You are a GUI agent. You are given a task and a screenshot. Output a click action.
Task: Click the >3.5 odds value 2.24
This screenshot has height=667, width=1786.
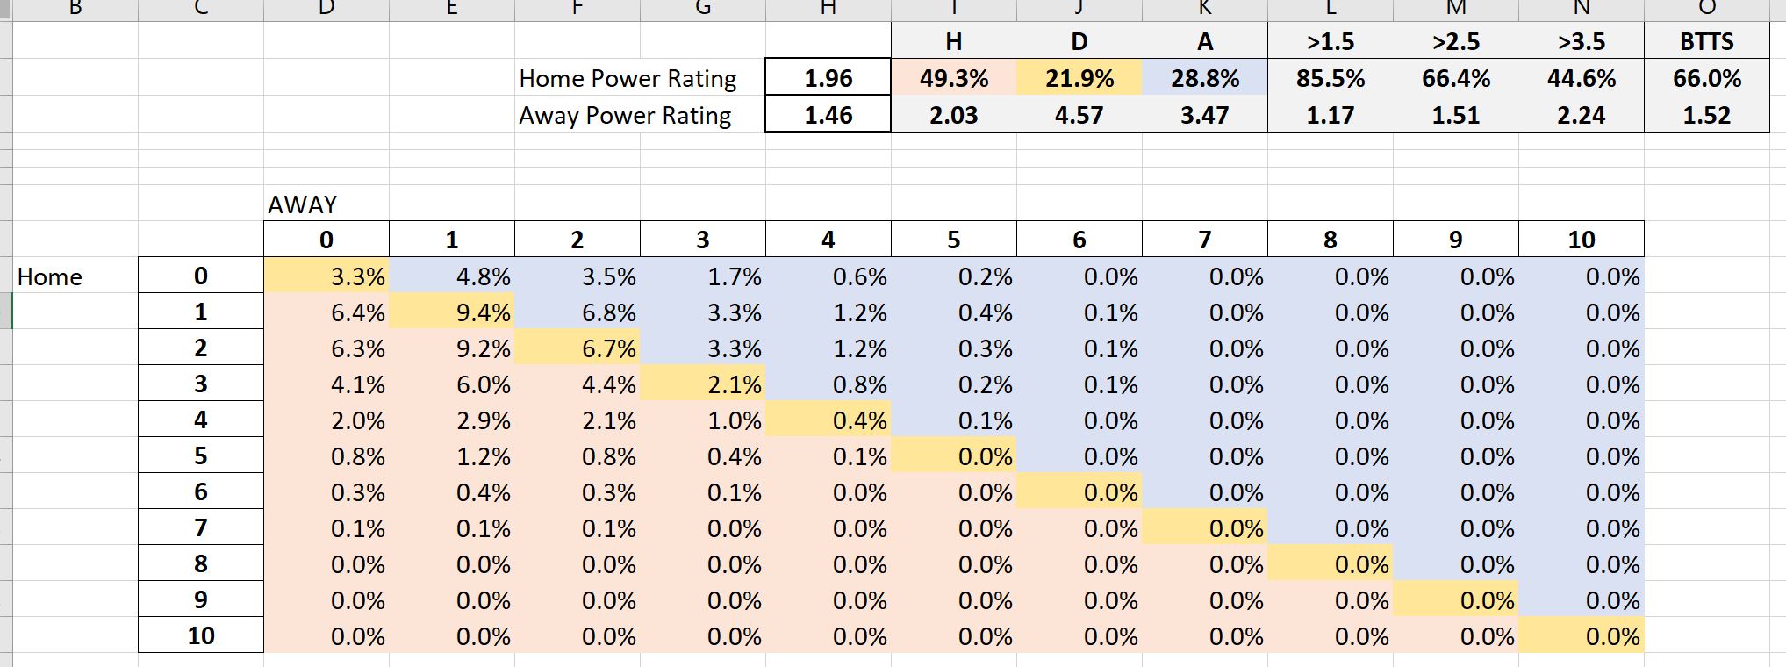pyautogui.click(x=1582, y=115)
